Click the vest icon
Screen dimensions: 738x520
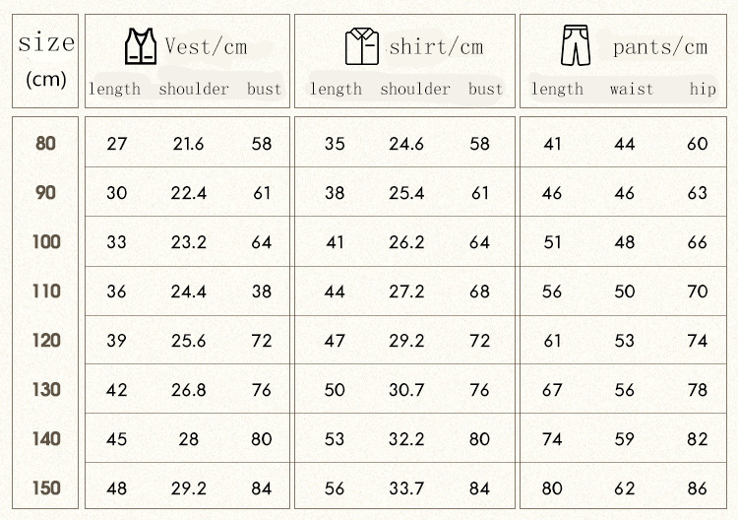[x=141, y=45]
